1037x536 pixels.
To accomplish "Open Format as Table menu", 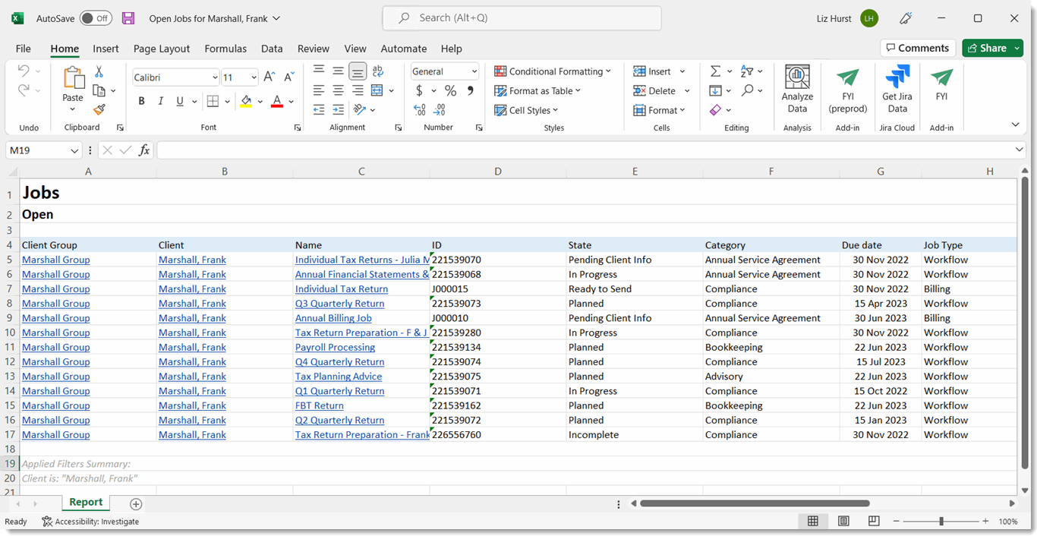I will [x=537, y=90].
